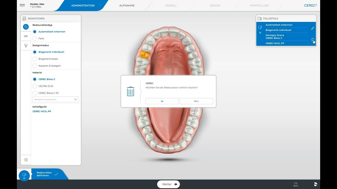The image size is (337, 189).
Task: Open the system menu icon beside Muster, Max
Action: tap(22, 5)
